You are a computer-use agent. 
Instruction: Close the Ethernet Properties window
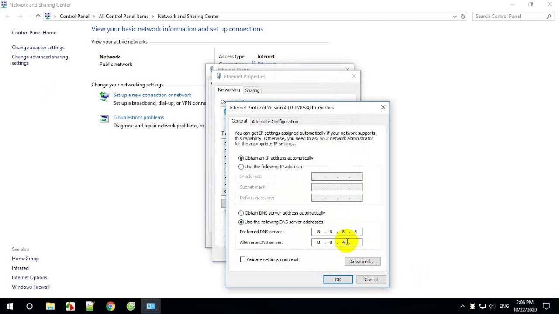click(x=354, y=76)
